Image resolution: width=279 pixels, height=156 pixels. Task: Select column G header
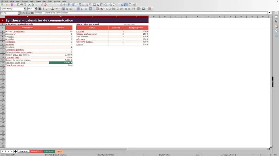coord(154,17)
